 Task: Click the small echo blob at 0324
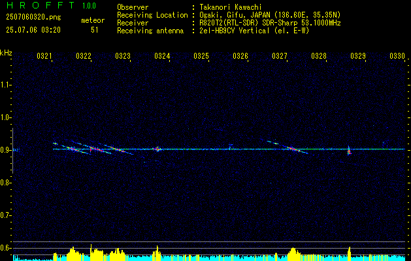157,149
